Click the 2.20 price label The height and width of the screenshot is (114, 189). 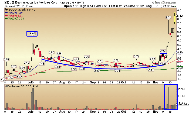pyautogui.click(x=13, y=66)
